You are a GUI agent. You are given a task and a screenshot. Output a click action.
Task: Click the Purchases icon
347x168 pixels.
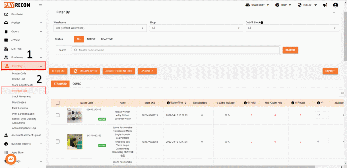tap(6, 57)
